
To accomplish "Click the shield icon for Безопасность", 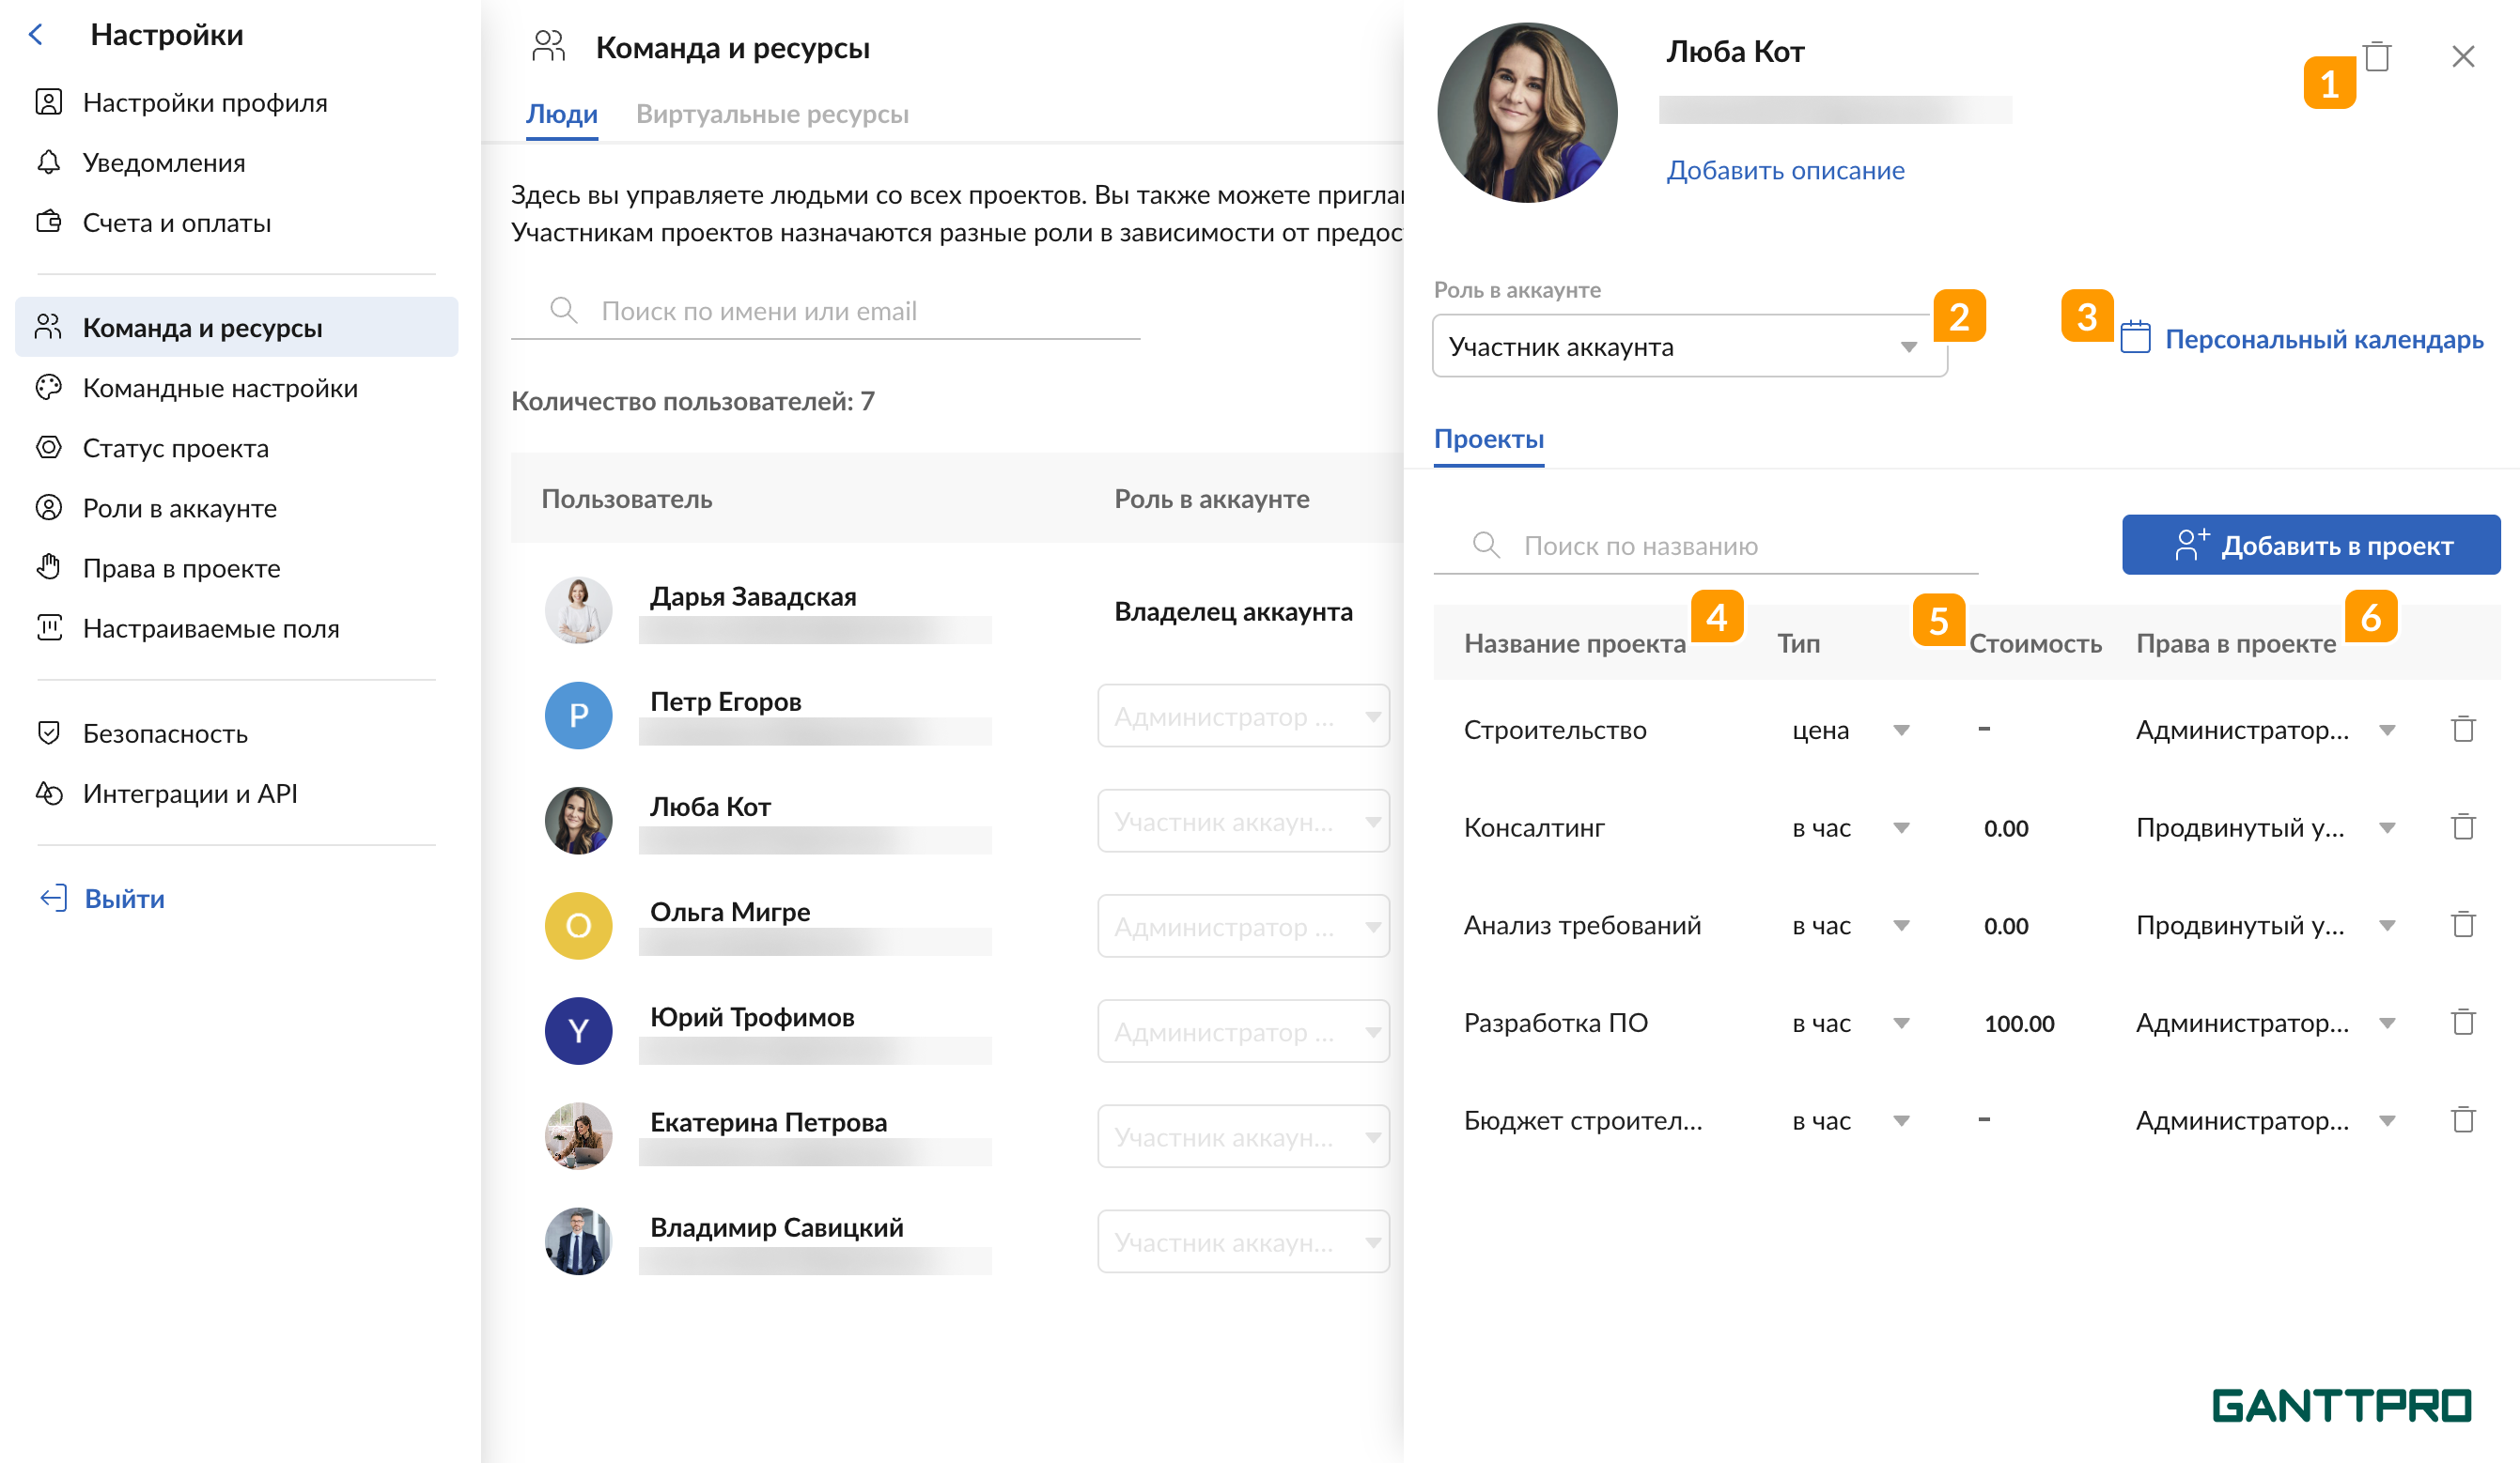I will [x=48, y=733].
